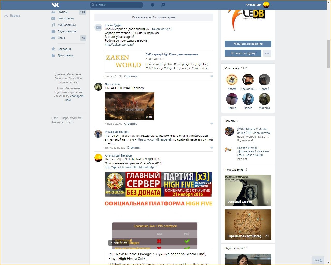This screenshot has width=331, height=265.
Task: Open the Основной альбом photo album
Action: tap(248, 190)
